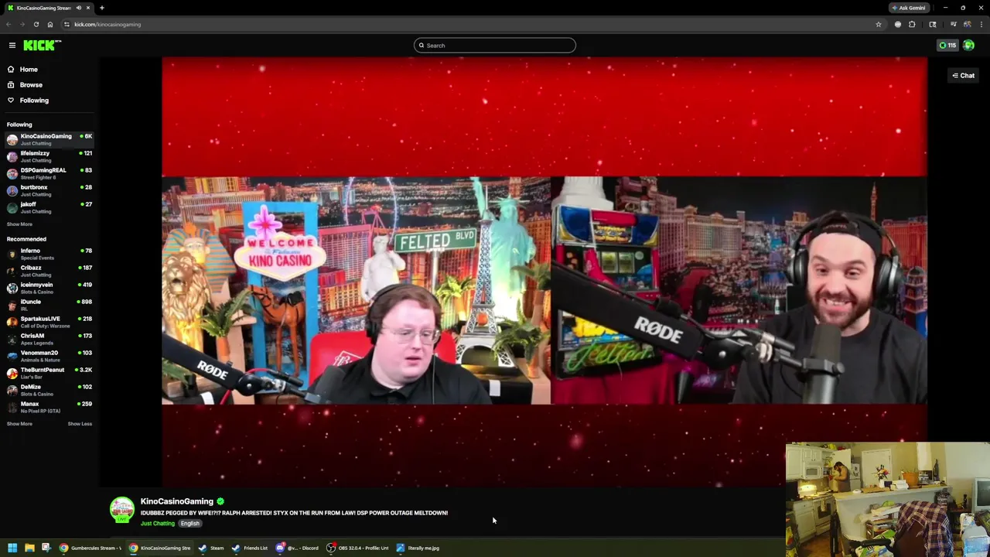Screen dimensions: 990x557
Task: Expand Show More under Recommended
Action: 19,424
